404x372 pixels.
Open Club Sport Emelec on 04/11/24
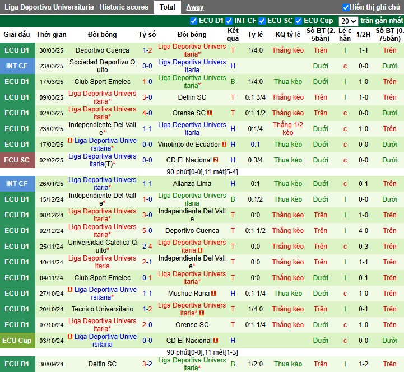coord(103,278)
